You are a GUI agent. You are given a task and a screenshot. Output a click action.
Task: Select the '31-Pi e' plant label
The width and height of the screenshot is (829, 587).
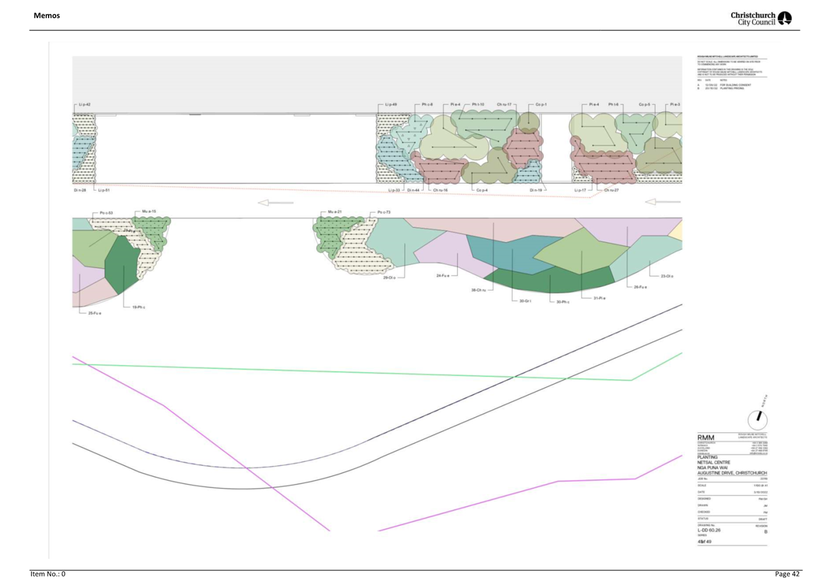(x=600, y=298)
